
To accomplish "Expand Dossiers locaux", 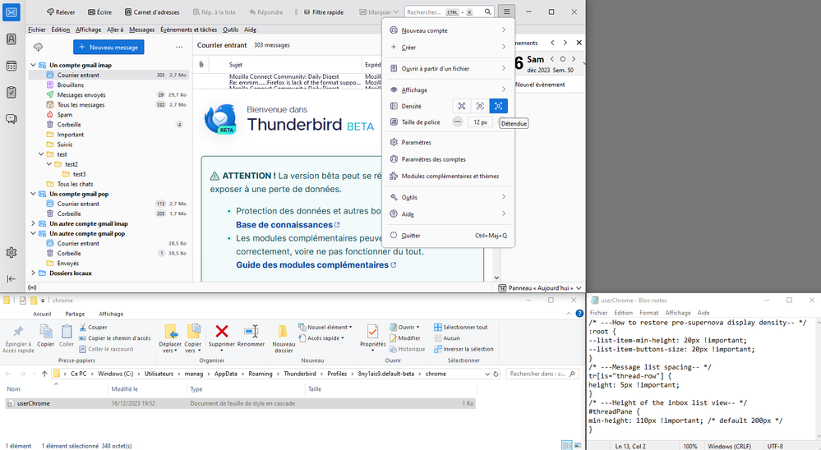I will 33,273.
